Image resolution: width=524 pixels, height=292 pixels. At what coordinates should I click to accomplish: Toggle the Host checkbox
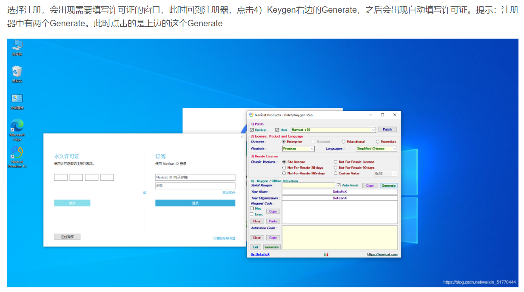277,130
